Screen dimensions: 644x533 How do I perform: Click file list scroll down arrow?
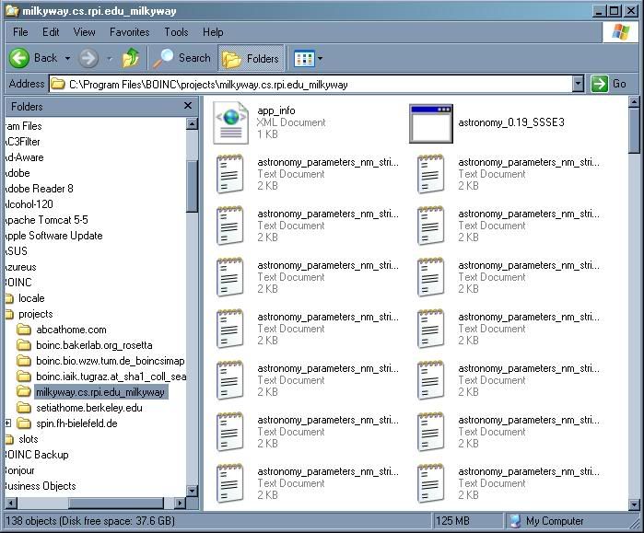[x=634, y=504]
